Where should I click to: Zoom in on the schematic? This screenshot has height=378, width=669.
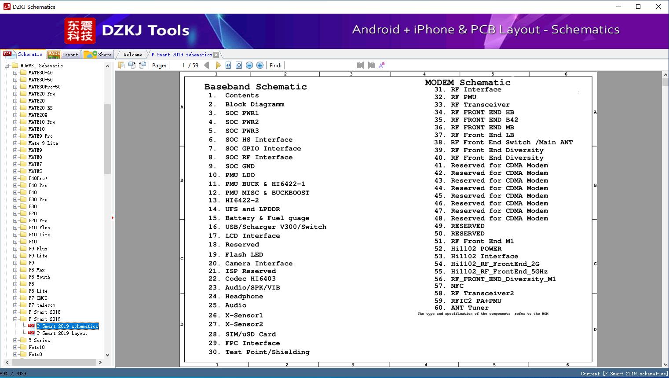pos(260,65)
